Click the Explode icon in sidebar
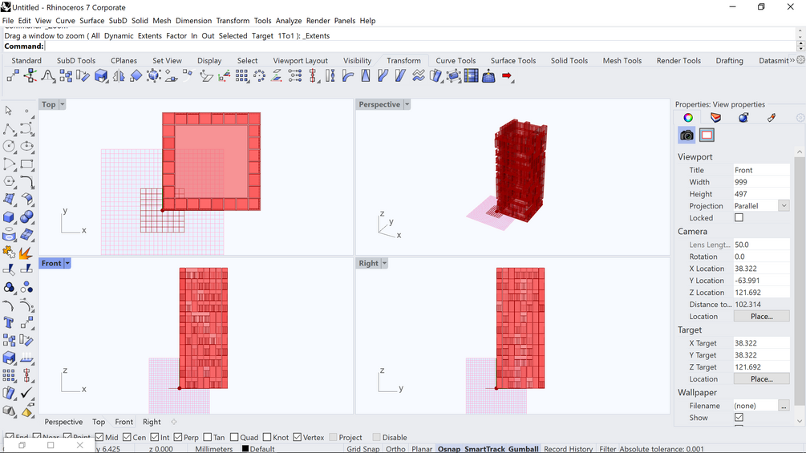The image size is (806, 453). (x=25, y=253)
